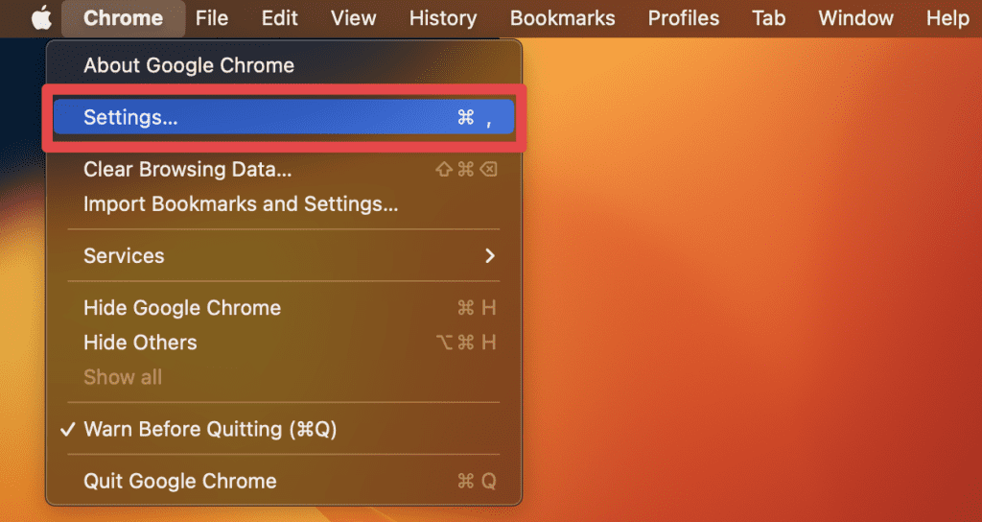This screenshot has height=522, width=982.
Task: Expand the Services submenu arrow
Action: [490, 256]
